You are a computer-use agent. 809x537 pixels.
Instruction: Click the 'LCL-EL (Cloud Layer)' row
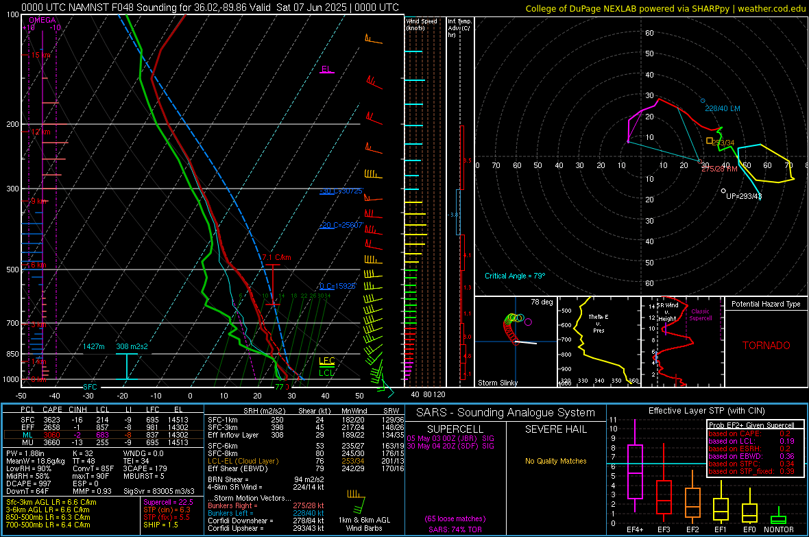coord(306,461)
